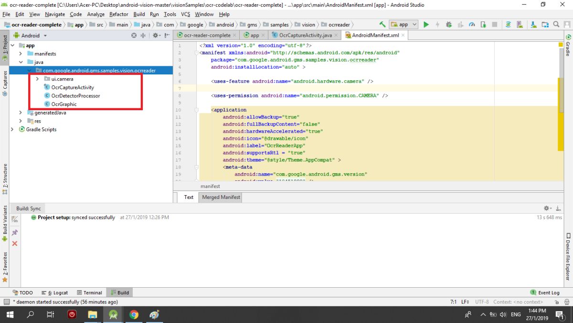Expand Gradle Scripts node
The width and height of the screenshot is (573, 323).
tap(12, 129)
